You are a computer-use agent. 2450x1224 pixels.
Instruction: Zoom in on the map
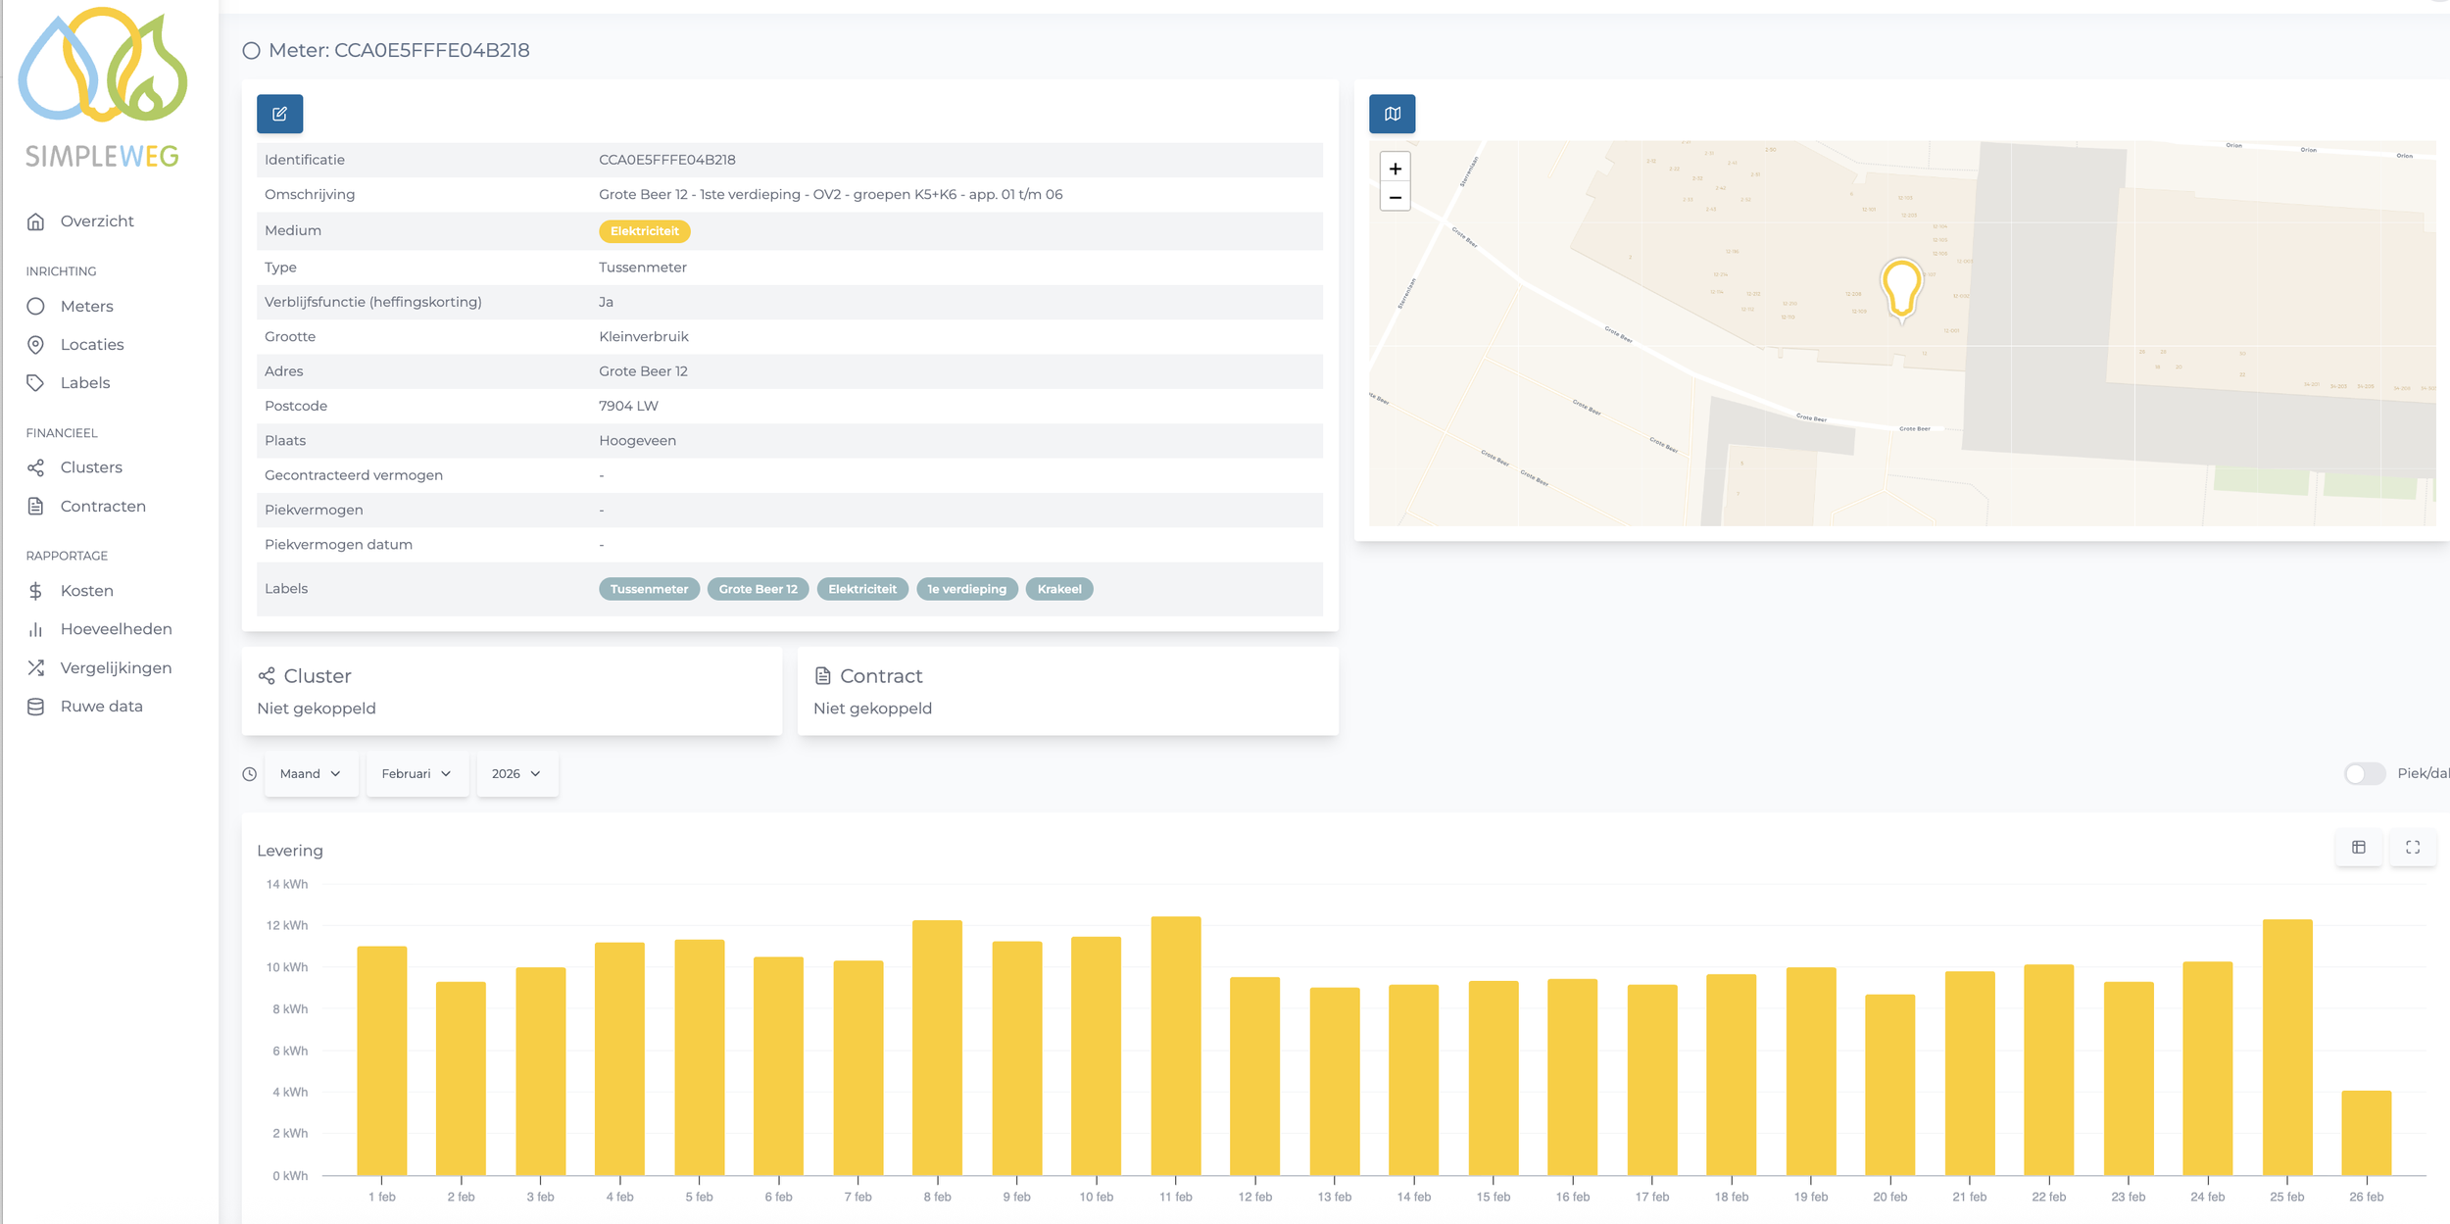pos(1395,169)
